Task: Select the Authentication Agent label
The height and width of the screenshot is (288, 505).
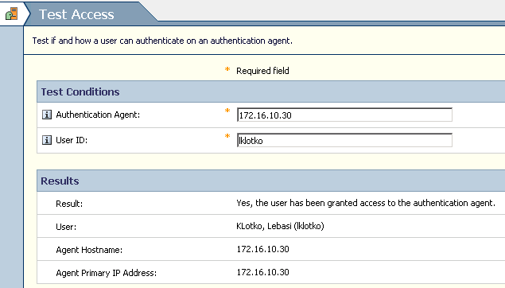Action: (98, 115)
